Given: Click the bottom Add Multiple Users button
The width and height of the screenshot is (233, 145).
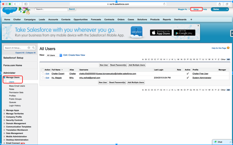Looking at the screenshot, I should coord(136,82).
